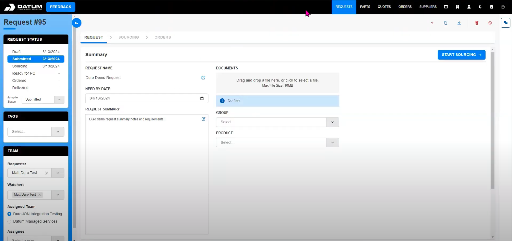Click the Need By Date field

click(143, 98)
